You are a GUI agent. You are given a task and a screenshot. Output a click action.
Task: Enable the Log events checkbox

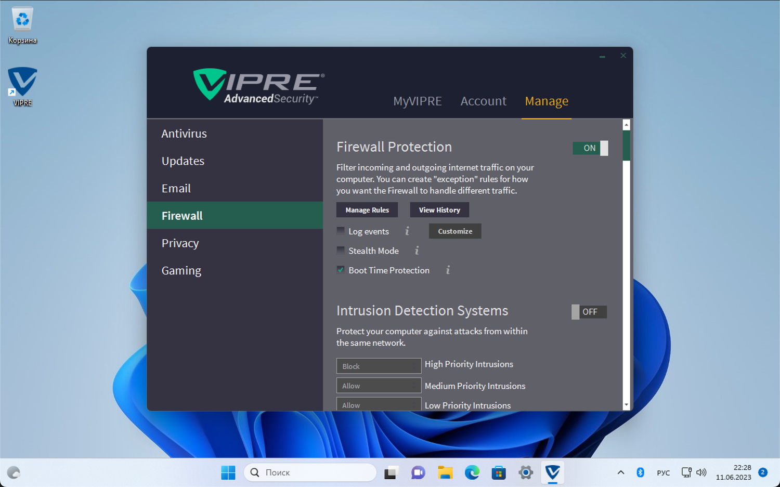pyautogui.click(x=341, y=231)
